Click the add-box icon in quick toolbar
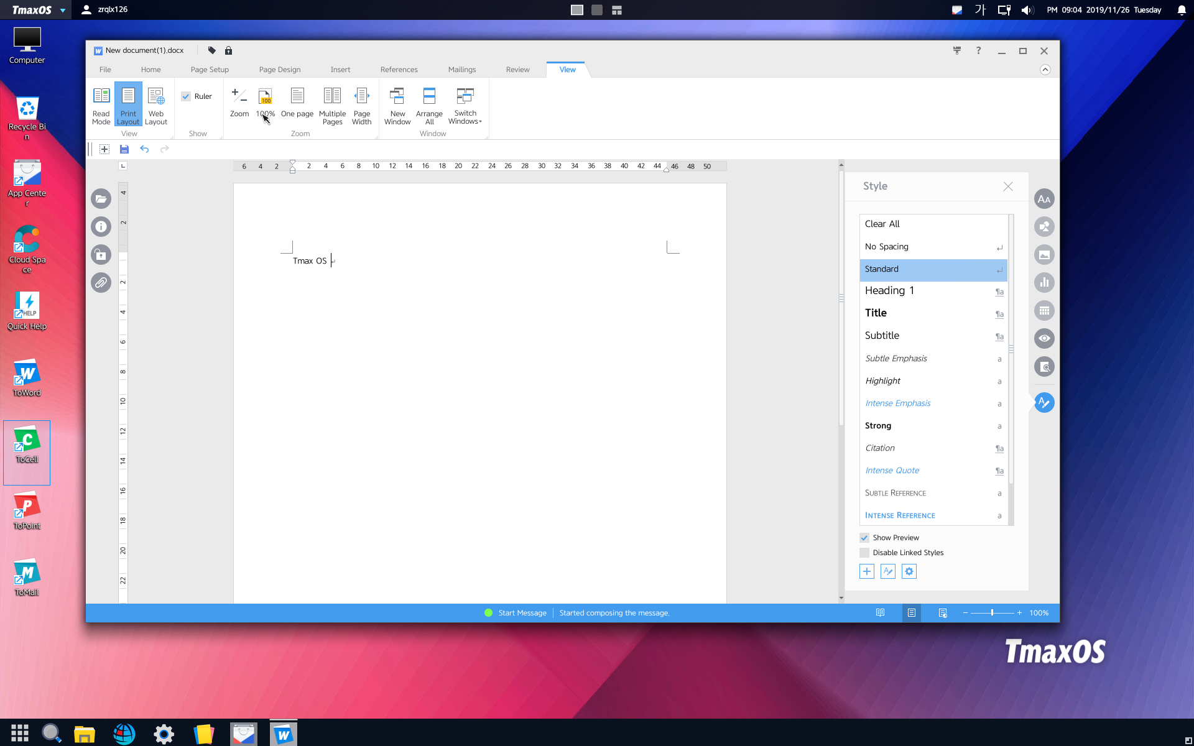This screenshot has width=1194, height=746. pos(104,149)
